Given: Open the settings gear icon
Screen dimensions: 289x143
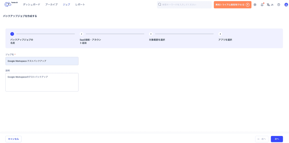Looking at the screenshot, I should pos(255,5).
